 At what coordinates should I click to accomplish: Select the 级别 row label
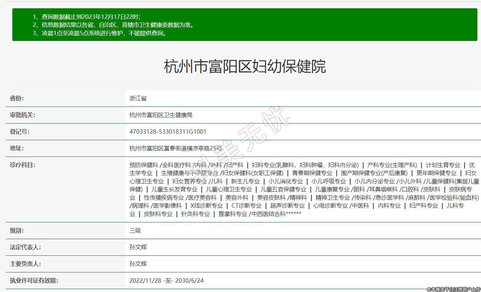tap(17, 230)
